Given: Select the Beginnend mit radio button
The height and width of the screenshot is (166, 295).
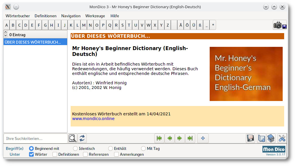Looking at the screenshot, I should click(x=31, y=148).
